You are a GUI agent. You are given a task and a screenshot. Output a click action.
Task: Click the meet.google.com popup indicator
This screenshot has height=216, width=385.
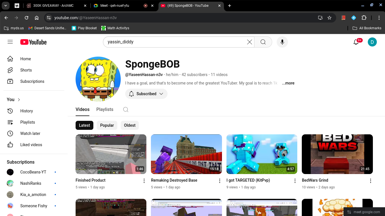pyautogui.click(x=364, y=212)
